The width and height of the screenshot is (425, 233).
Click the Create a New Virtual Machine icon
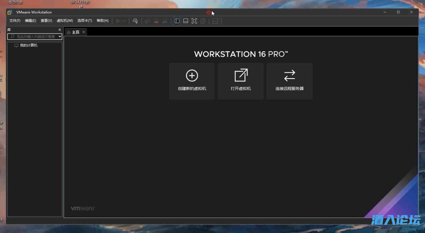192,76
